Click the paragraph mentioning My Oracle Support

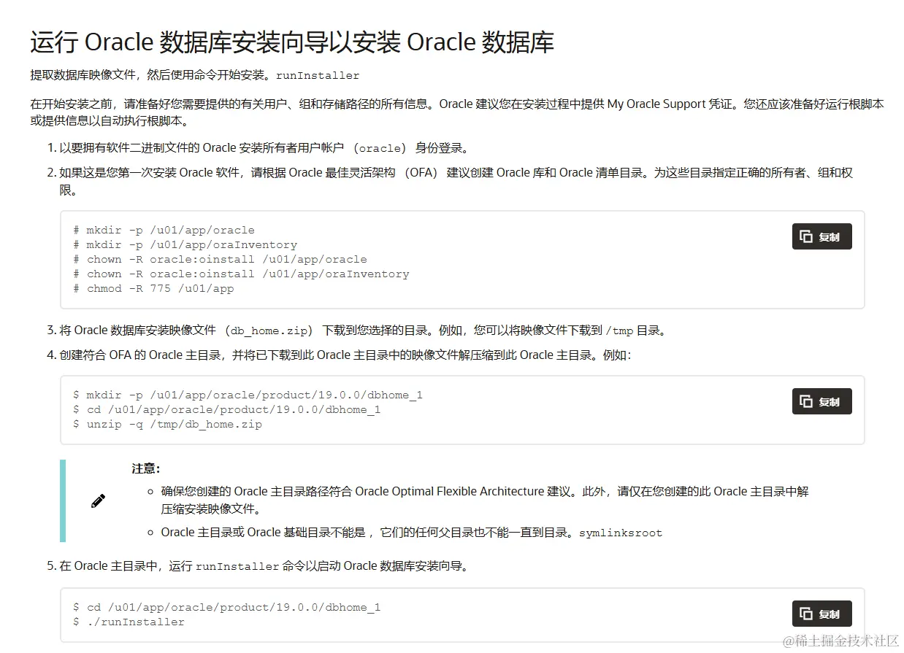click(456, 112)
